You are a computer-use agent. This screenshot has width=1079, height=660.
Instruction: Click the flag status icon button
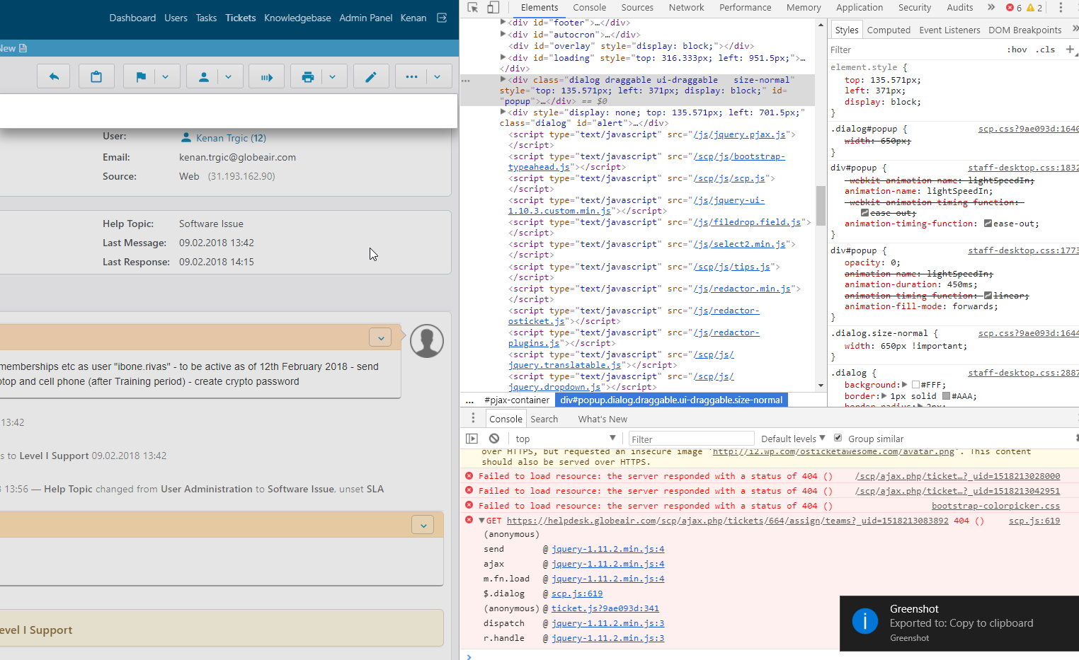point(141,77)
